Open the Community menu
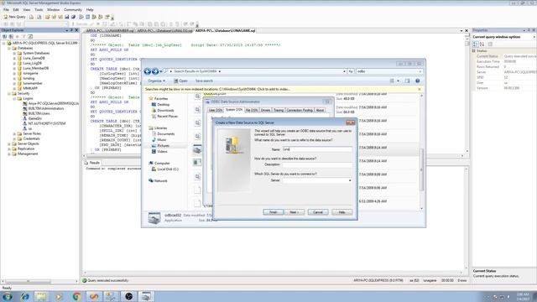 point(73,9)
